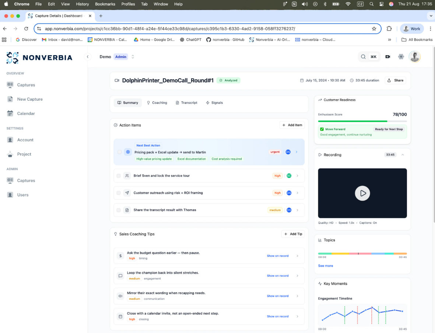
Task: Click the Add Tip button
Action: (x=293, y=234)
